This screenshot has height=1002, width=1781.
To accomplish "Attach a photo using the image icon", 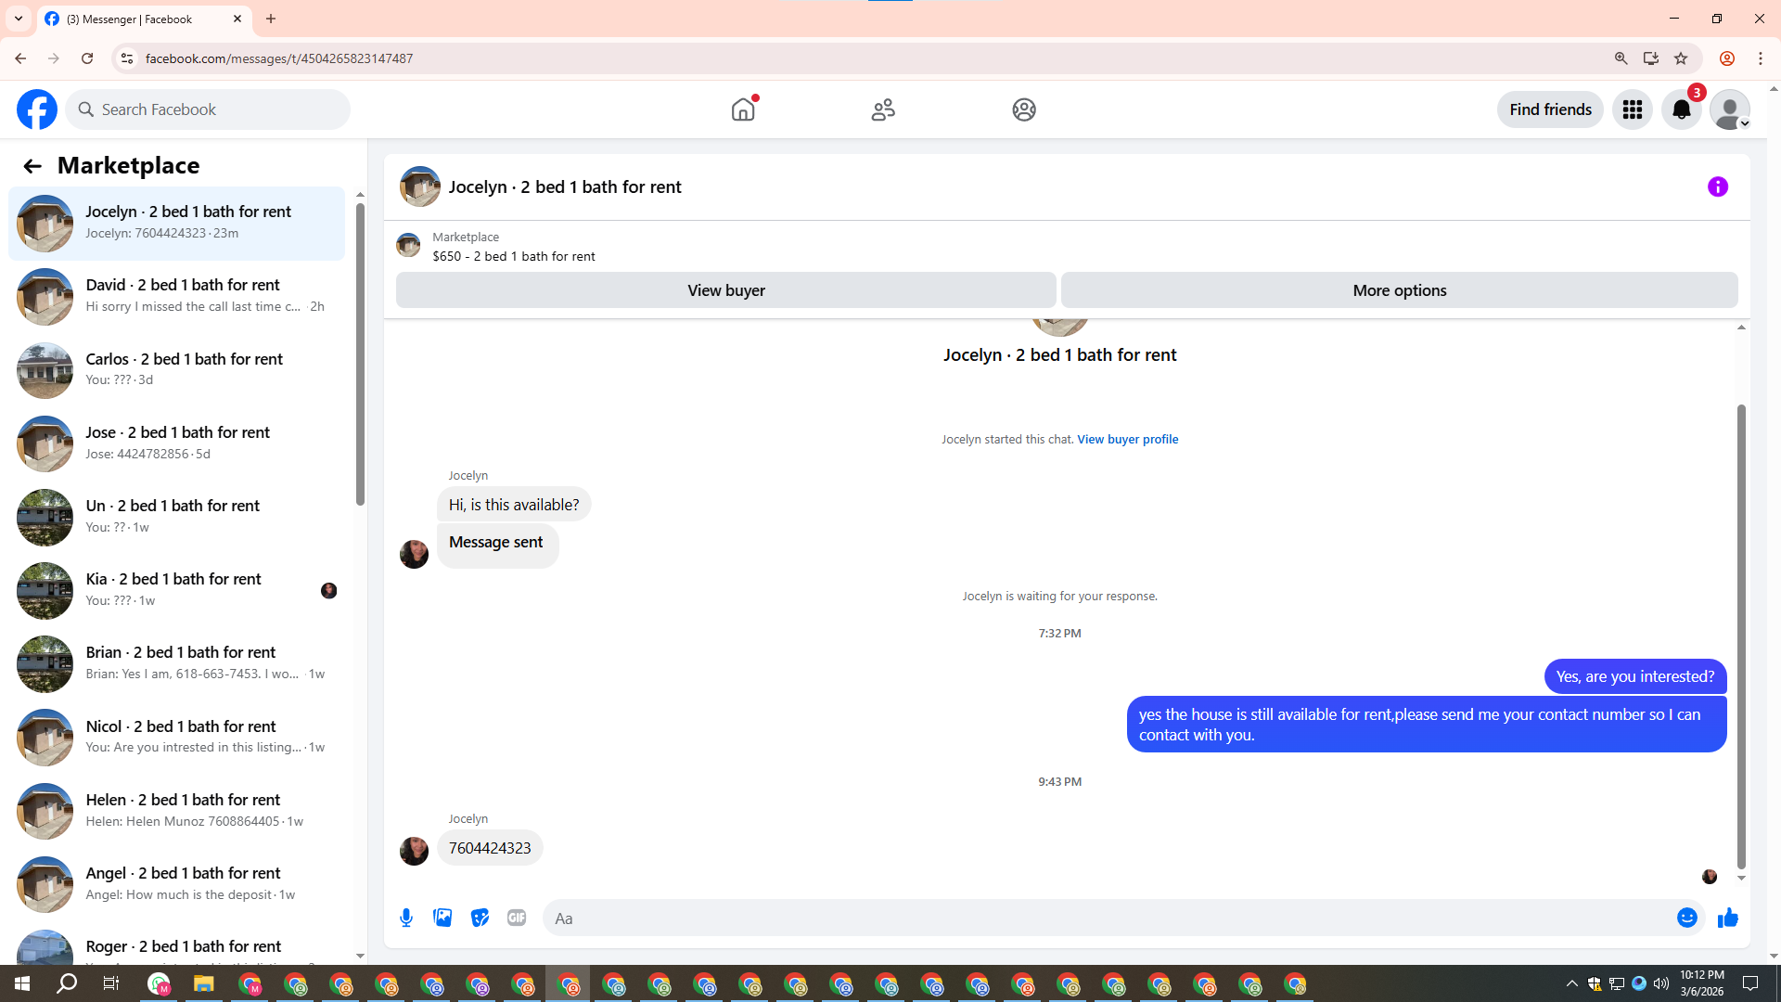I will pos(442,918).
